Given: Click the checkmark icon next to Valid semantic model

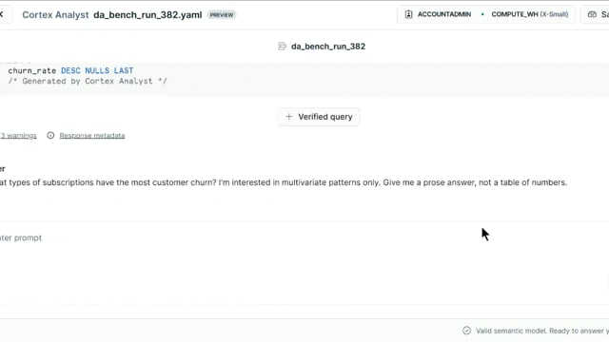Looking at the screenshot, I should tap(466, 331).
